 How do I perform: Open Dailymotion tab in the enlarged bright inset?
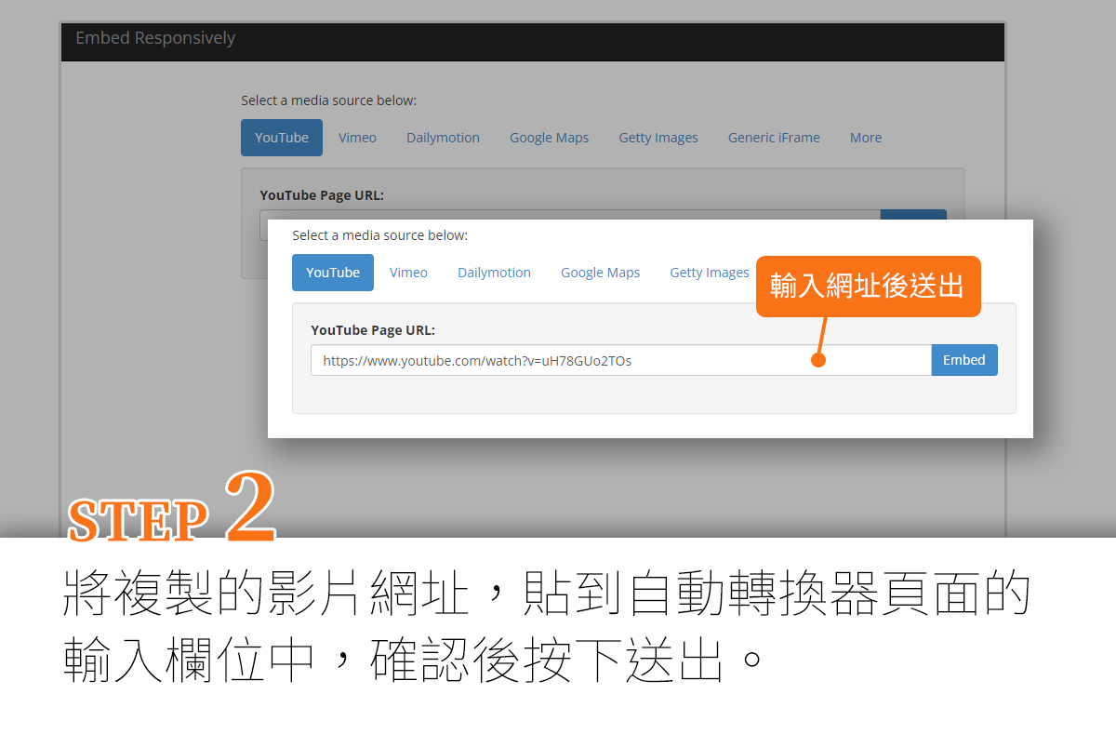tap(494, 273)
